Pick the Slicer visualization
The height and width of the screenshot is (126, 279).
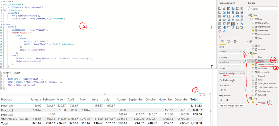224,24
